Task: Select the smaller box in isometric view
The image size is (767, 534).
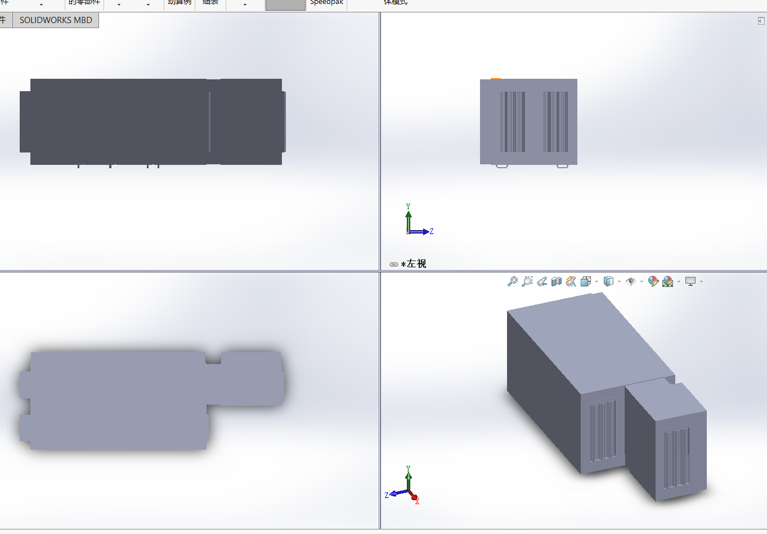Action: (x=667, y=442)
